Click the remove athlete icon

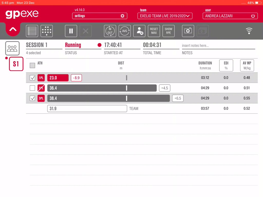[x=139, y=31]
